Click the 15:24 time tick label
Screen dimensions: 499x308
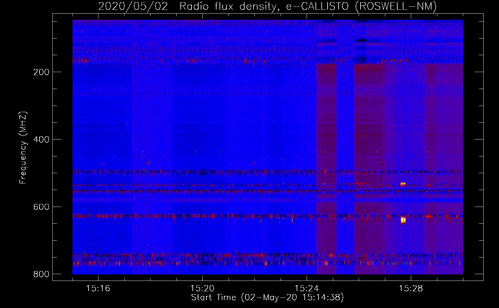click(307, 288)
